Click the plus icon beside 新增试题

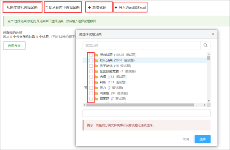(x=89, y=7)
